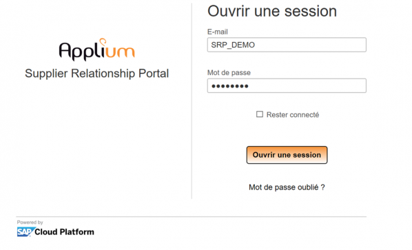Open the Mot de passe oublié link

287,187
